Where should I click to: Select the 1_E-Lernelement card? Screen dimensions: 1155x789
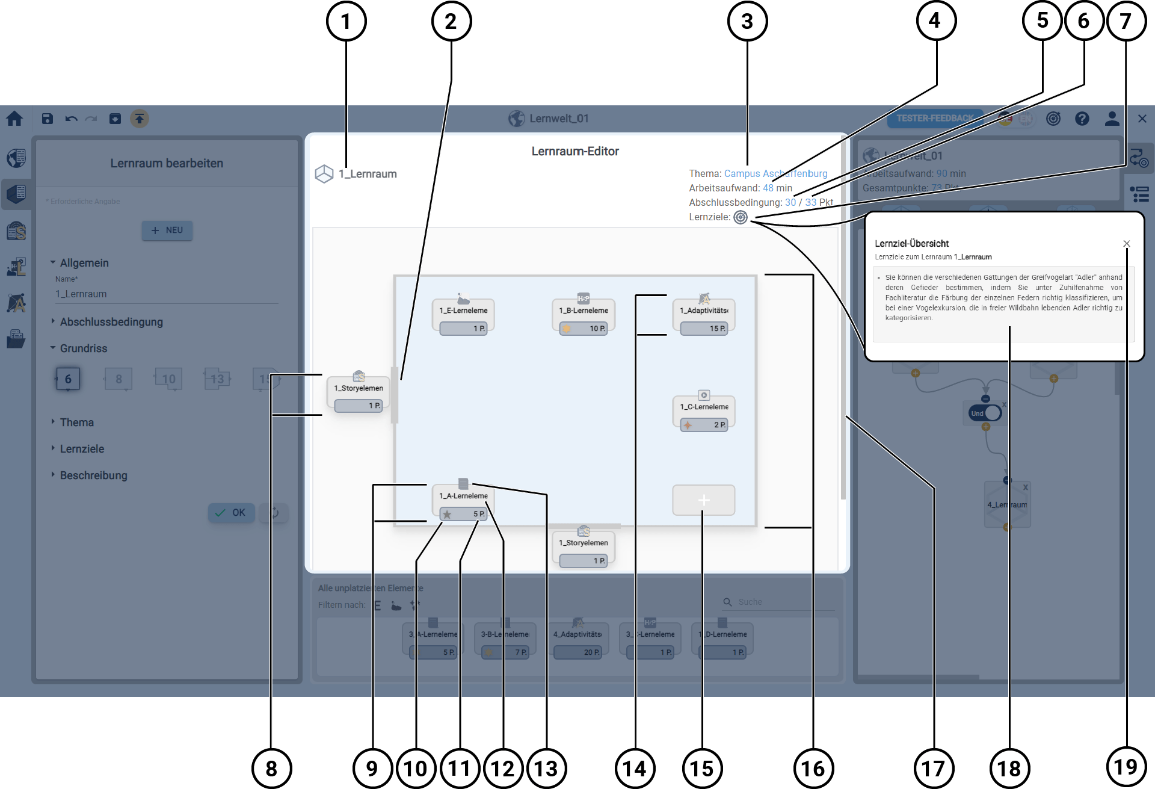coord(463,314)
